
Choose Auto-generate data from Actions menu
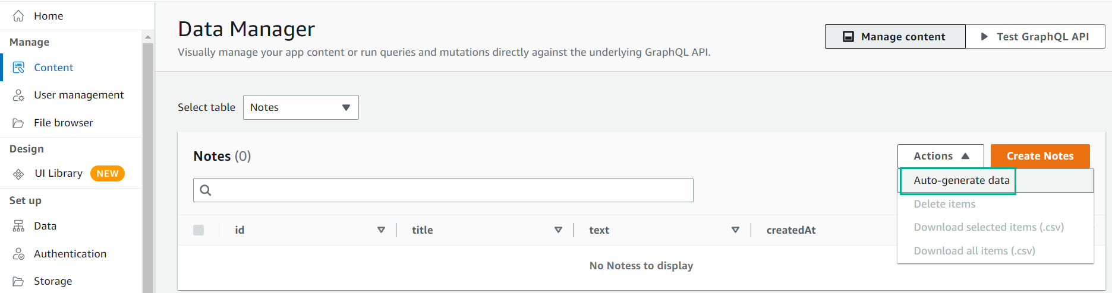pos(962,180)
